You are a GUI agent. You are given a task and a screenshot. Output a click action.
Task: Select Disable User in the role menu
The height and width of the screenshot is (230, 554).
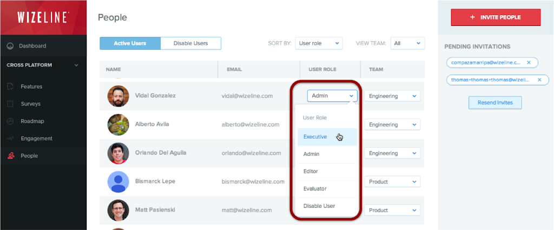[x=319, y=206]
